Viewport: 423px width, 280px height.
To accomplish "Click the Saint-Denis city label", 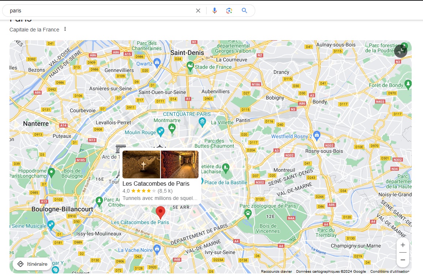I will click(x=187, y=53).
